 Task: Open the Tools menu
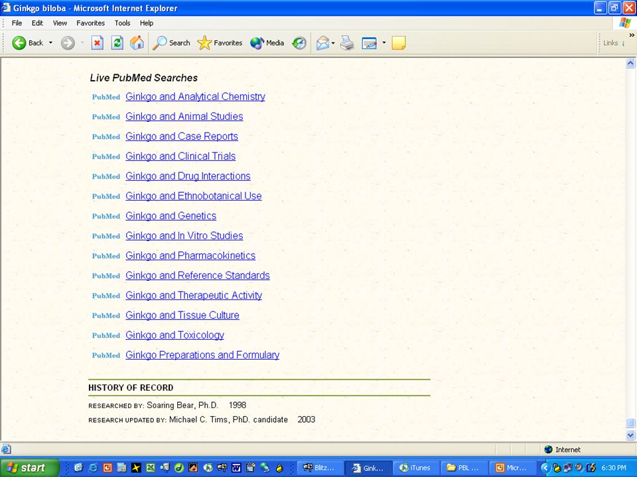[x=122, y=23]
